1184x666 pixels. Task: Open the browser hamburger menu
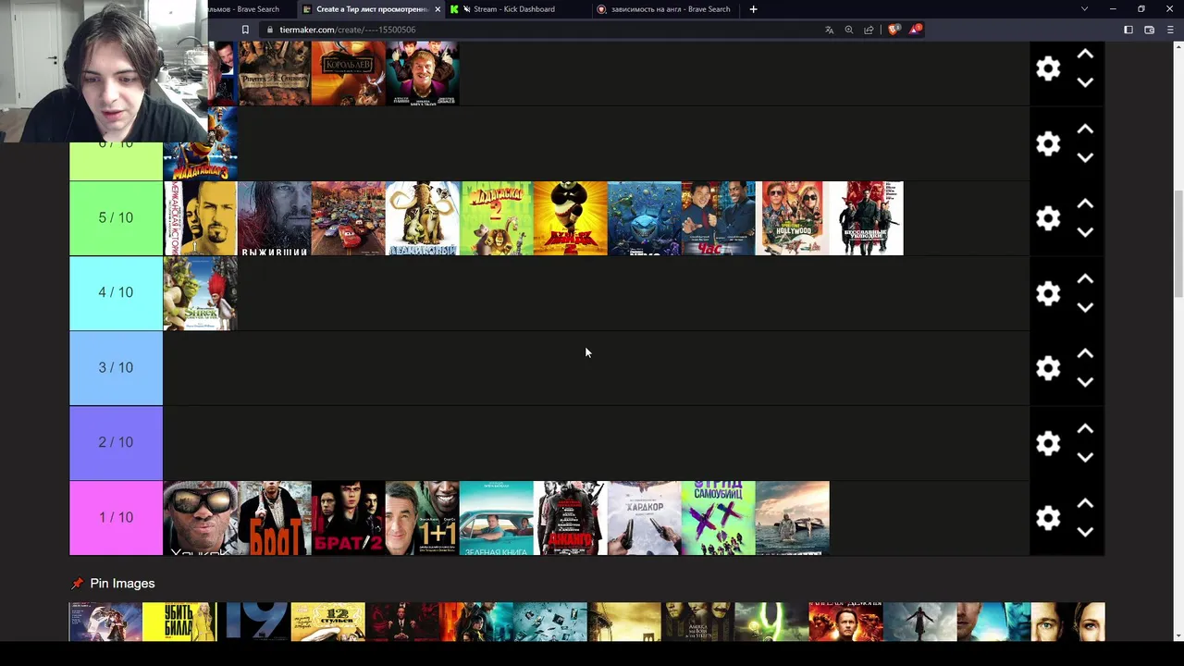click(x=1170, y=30)
